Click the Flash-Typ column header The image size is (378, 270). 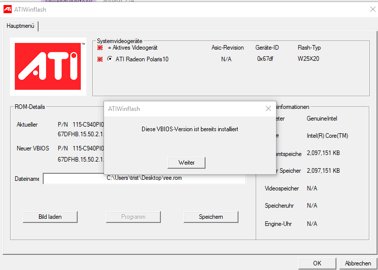point(310,48)
